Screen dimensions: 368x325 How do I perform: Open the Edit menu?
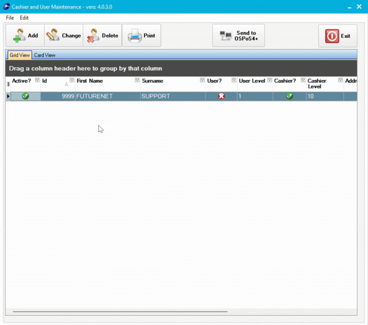[24, 18]
